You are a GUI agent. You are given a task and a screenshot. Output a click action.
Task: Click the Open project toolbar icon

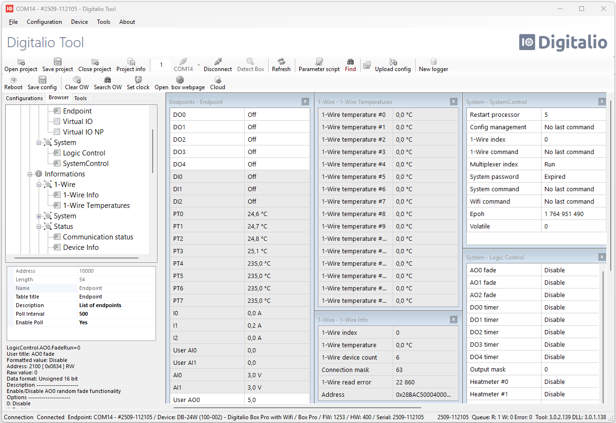pos(21,62)
